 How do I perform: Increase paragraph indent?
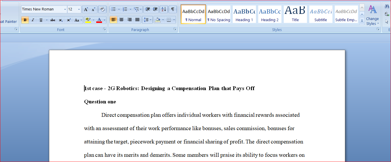click(x=155, y=9)
